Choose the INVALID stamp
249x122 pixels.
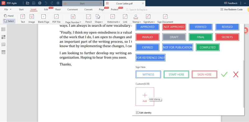tap(147, 37)
